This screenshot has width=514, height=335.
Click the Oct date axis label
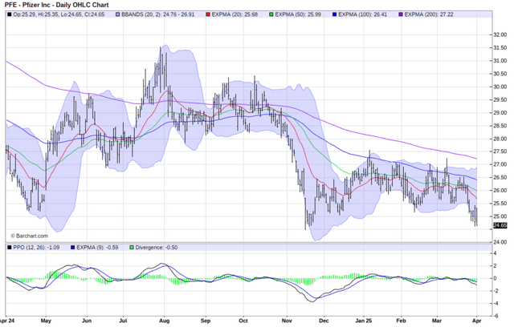coord(243,321)
